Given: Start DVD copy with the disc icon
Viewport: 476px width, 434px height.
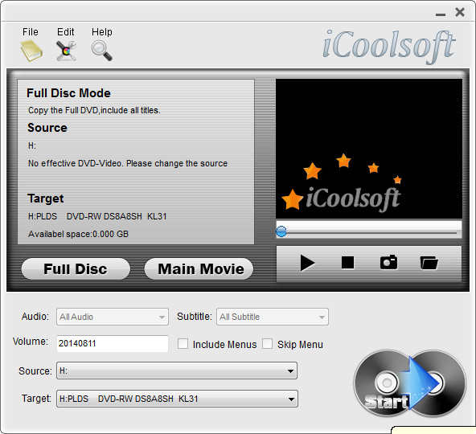Looking at the screenshot, I should tap(410, 383).
